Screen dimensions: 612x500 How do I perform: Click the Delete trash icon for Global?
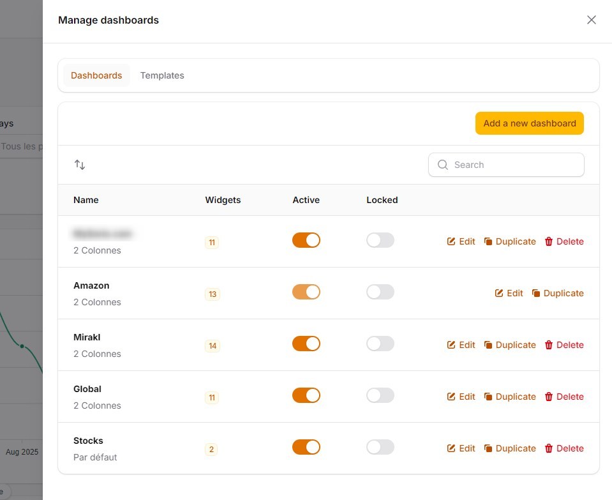coord(549,397)
